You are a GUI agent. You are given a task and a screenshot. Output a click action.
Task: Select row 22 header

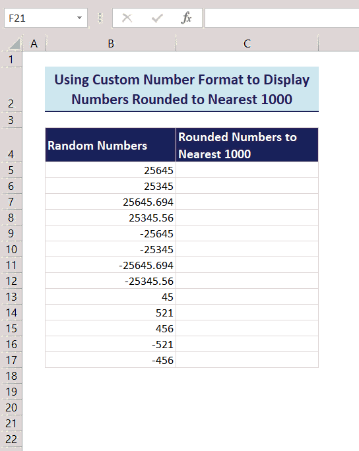[x=11, y=439]
